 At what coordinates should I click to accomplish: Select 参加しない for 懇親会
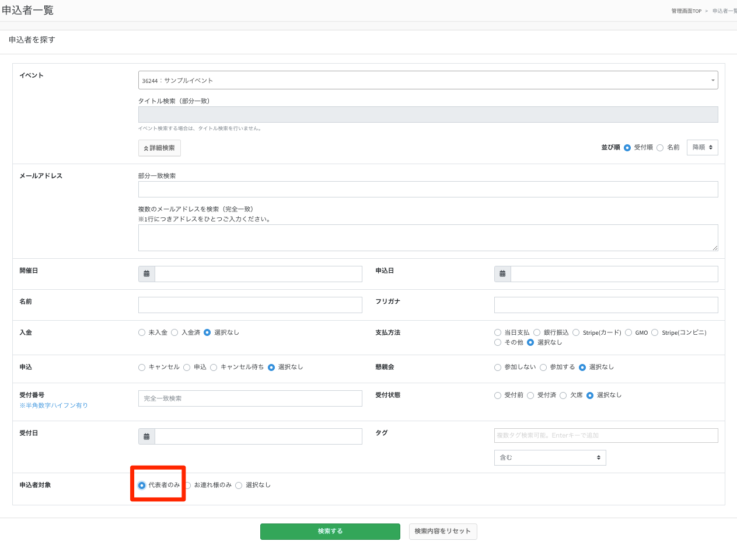pyautogui.click(x=498, y=367)
